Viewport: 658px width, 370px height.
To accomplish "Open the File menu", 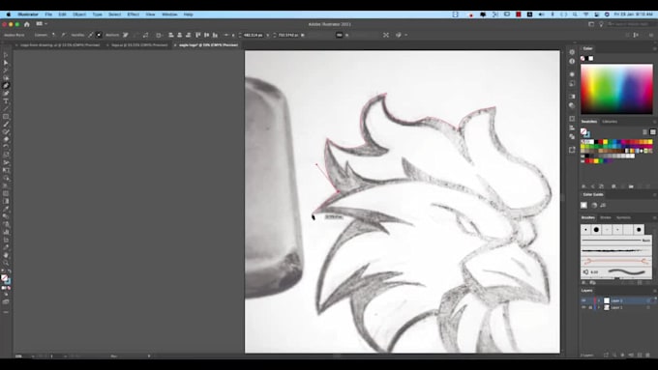I will click(48, 14).
